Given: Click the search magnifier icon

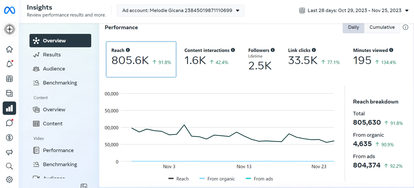Looking at the screenshot, I should click(9, 166).
